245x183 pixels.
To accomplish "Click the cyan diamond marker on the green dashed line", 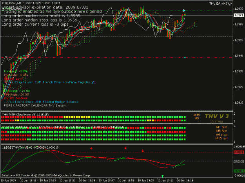I will [184, 11].
